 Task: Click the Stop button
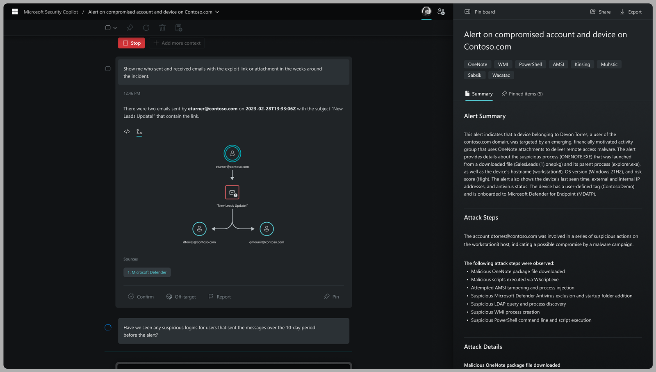coord(132,43)
